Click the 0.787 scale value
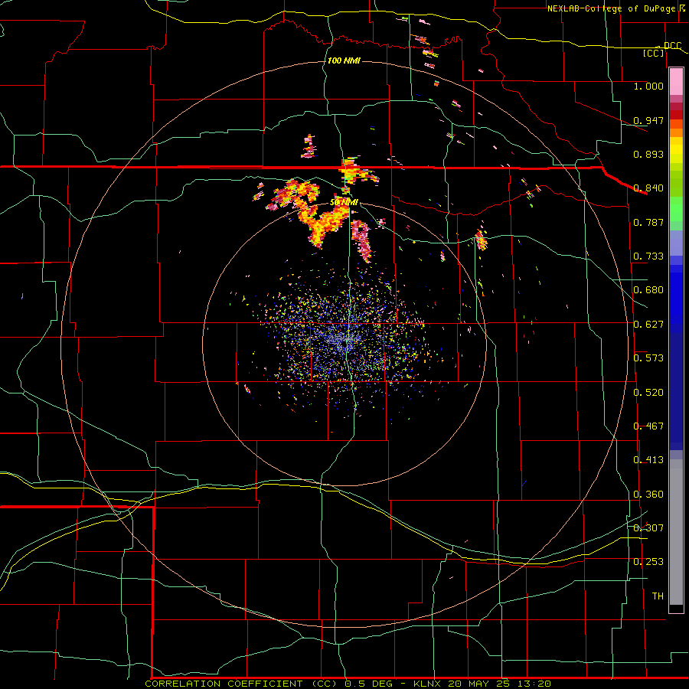 [x=648, y=222]
